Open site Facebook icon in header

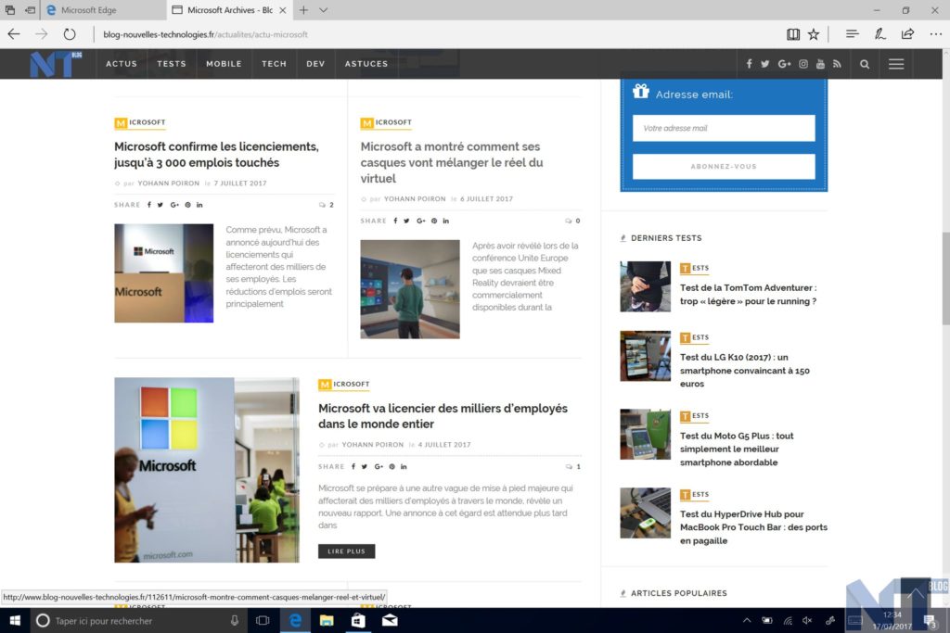tap(749, 64)
